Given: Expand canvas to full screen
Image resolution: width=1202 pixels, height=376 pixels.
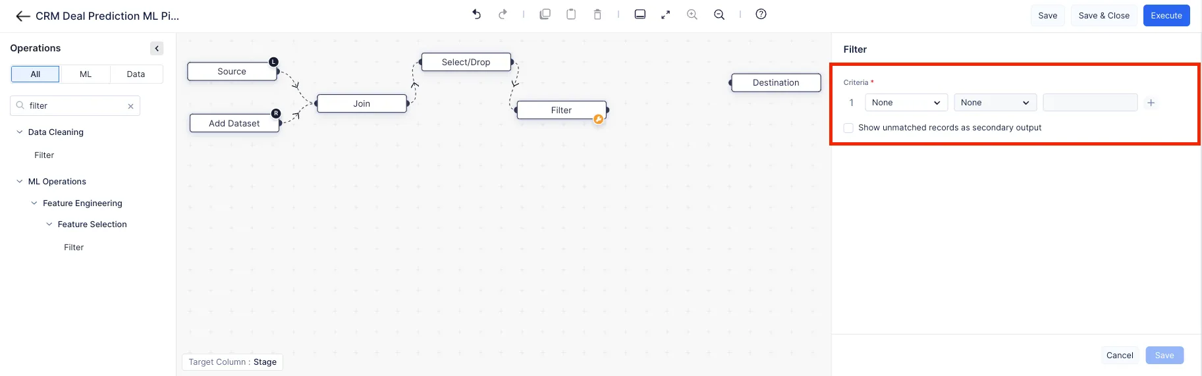Looking at the screenshot, I should coord(666,14).
